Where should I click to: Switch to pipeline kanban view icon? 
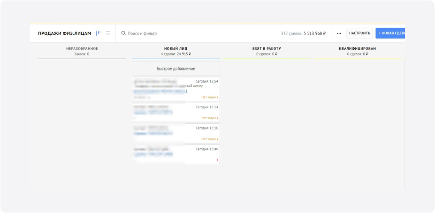99,33
